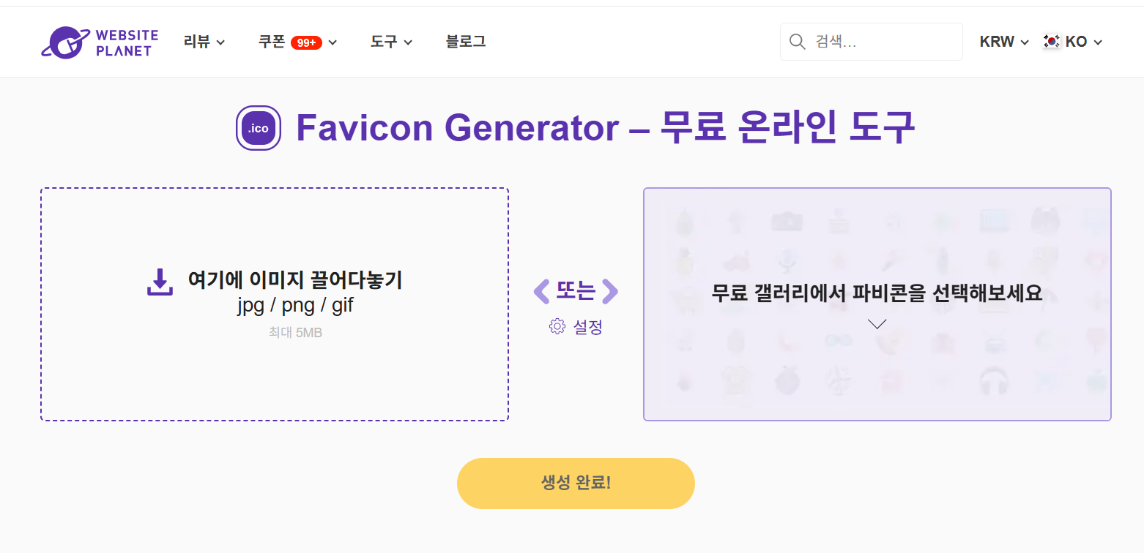Viewport: 1144px width, 553px height.
Task: Click the 설정 link
Action: click(588, 327)
